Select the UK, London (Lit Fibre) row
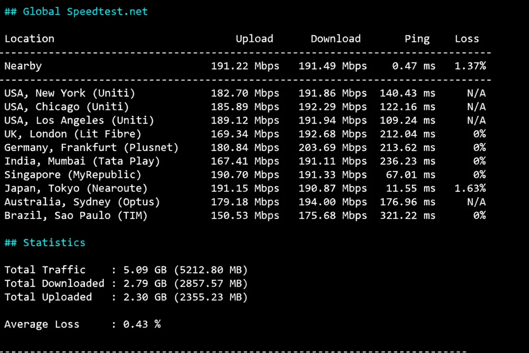Viewport: 529px width, 353px height. [73, 134]
